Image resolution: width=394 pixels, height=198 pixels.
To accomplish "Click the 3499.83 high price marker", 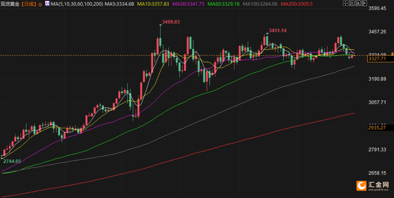I will pyautogui.click(x=171, y=22).
